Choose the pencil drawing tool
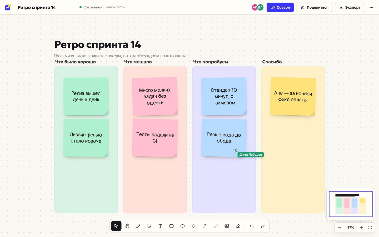 pos(138,226)
